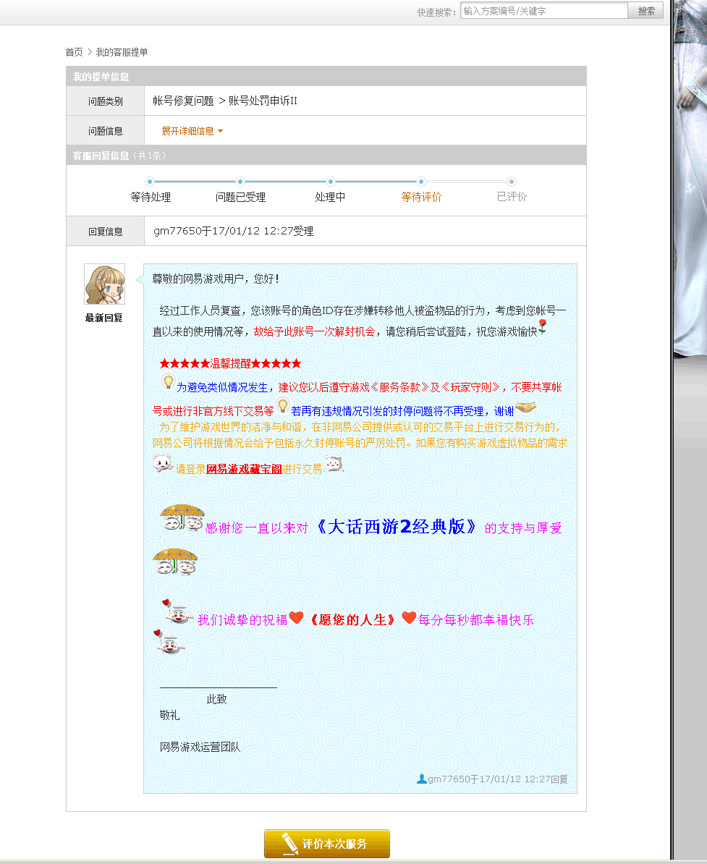707x864 pixels.
Task: Click the 已评价 progress step dot
Action: coord(512,182)
